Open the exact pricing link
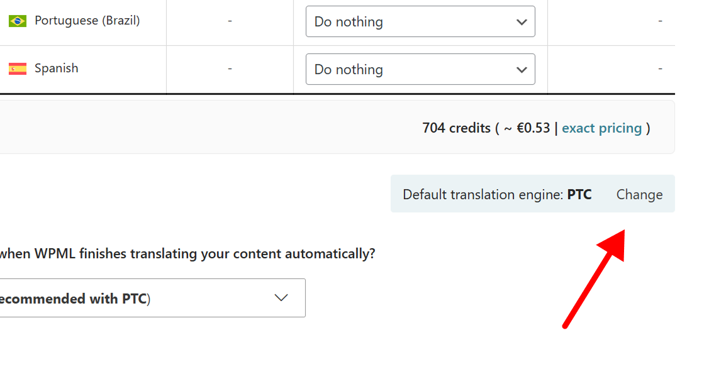709x367 pixels. coord(601,128)
